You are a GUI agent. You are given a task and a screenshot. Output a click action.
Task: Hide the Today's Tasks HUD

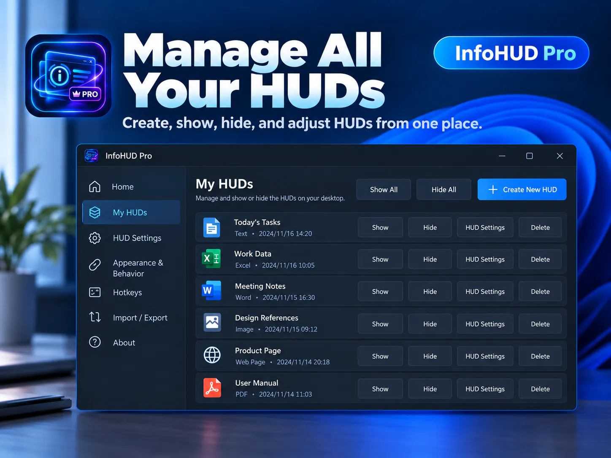coord(430,227)
